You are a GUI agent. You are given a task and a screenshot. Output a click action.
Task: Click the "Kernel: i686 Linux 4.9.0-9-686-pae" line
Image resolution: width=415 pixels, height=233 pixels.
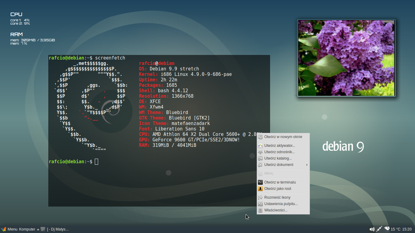pyautogui.click(x=185, y=74)
